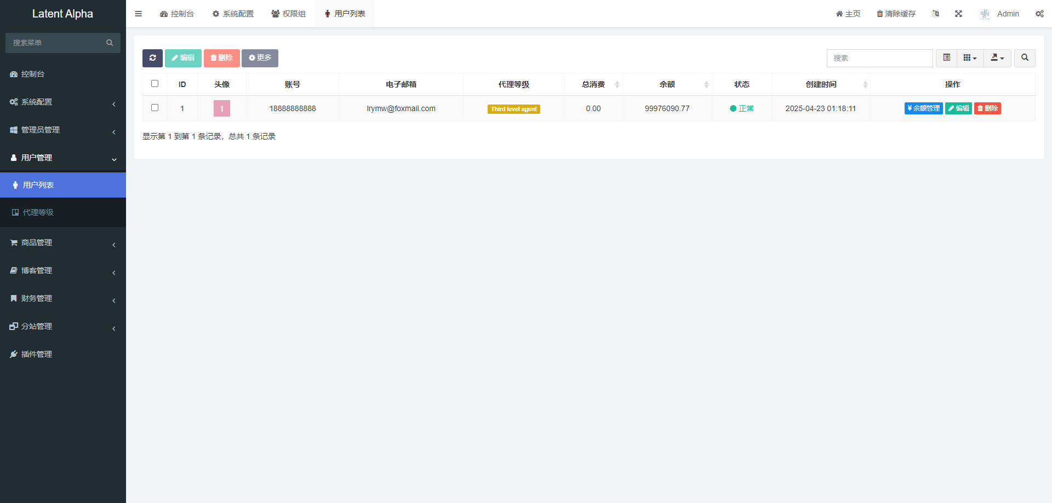The image size is (1052, 503).
Task: Click the table 搜索 input field
Action: point(879,58)
